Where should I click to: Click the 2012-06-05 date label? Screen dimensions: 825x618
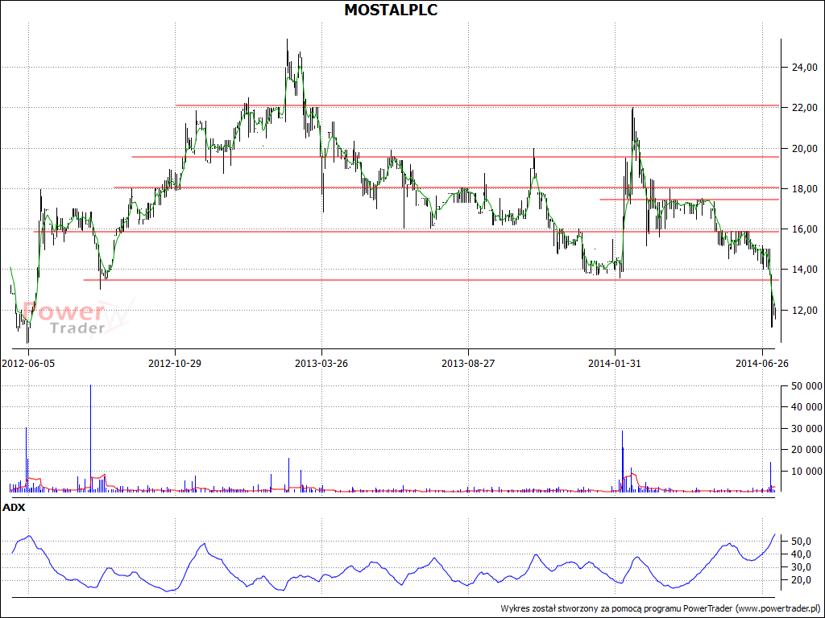[28, 363]
